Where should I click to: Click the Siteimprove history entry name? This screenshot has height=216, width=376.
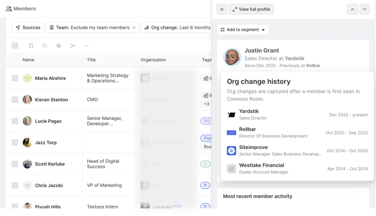point(253,147)
